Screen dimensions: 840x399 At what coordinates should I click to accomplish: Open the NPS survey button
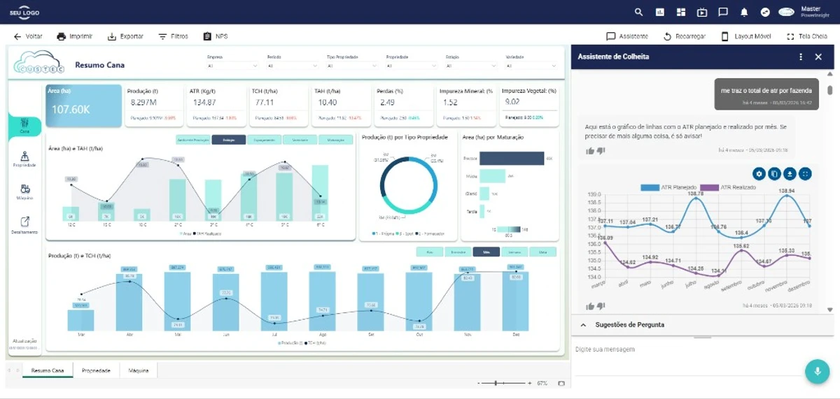[x=216, y=36]
